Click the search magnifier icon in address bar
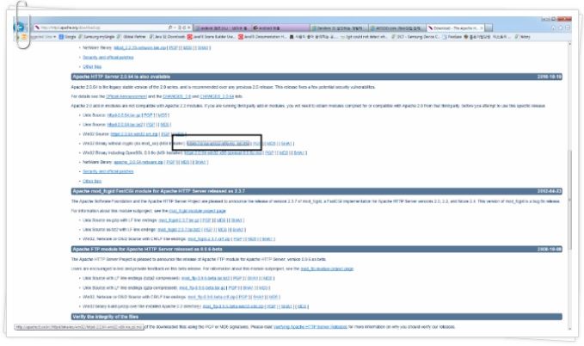584x346 pixels. pos(170,28)
